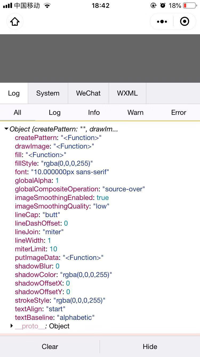Expand the __proto__ Object entry
200x357 pixels.
(x=12, y=326)
